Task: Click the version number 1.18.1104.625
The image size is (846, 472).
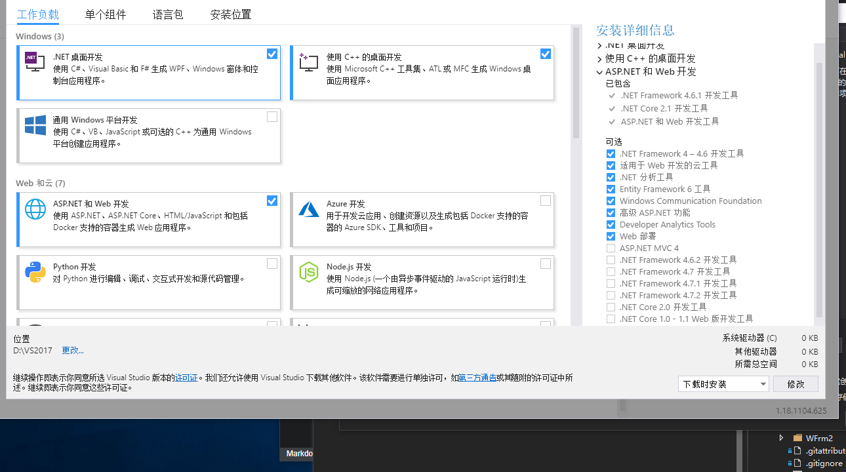Action: click(801, 411)
